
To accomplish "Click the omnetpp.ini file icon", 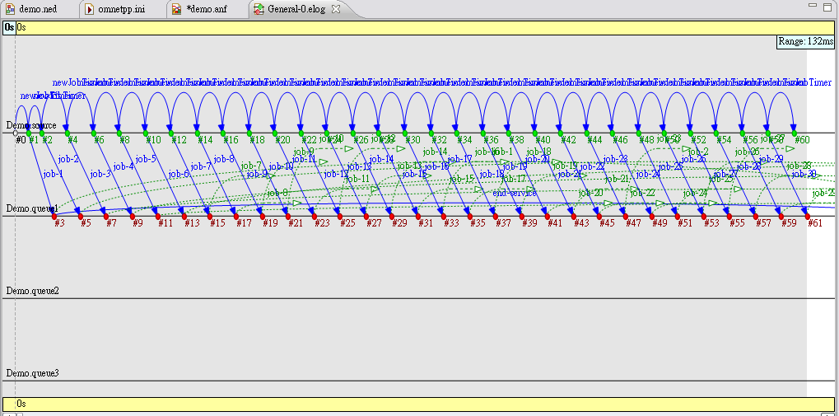I will [90, 9].
